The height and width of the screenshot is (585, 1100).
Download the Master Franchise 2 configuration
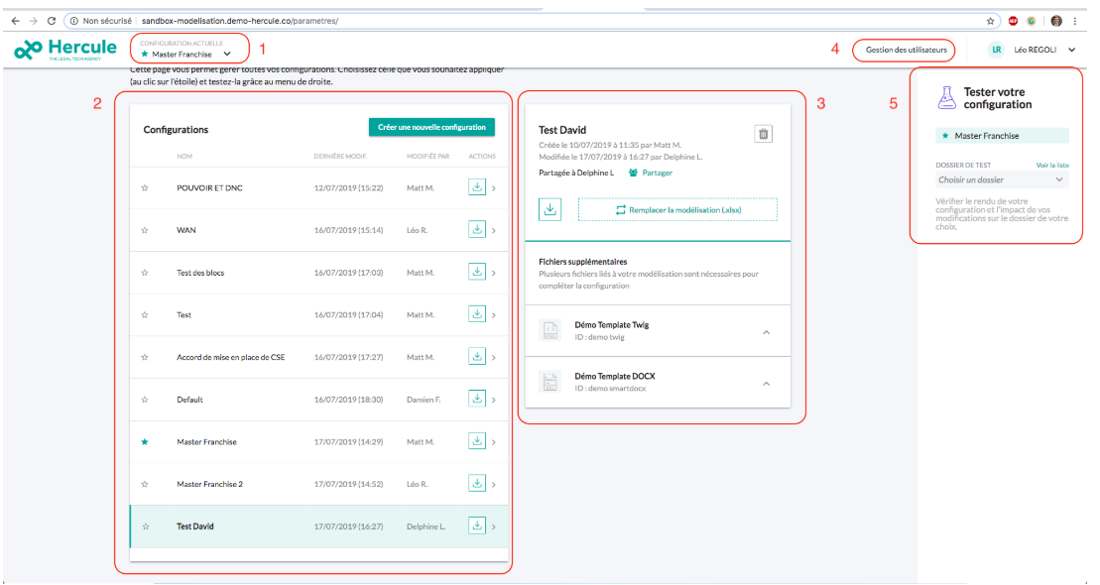(x=477, y=483)
